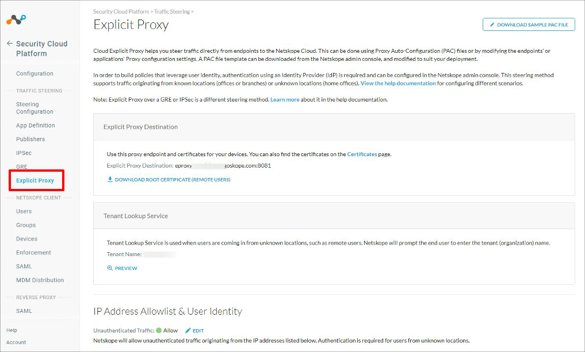
Task: Click the green Allow status indicator
Action: [159, 330]
